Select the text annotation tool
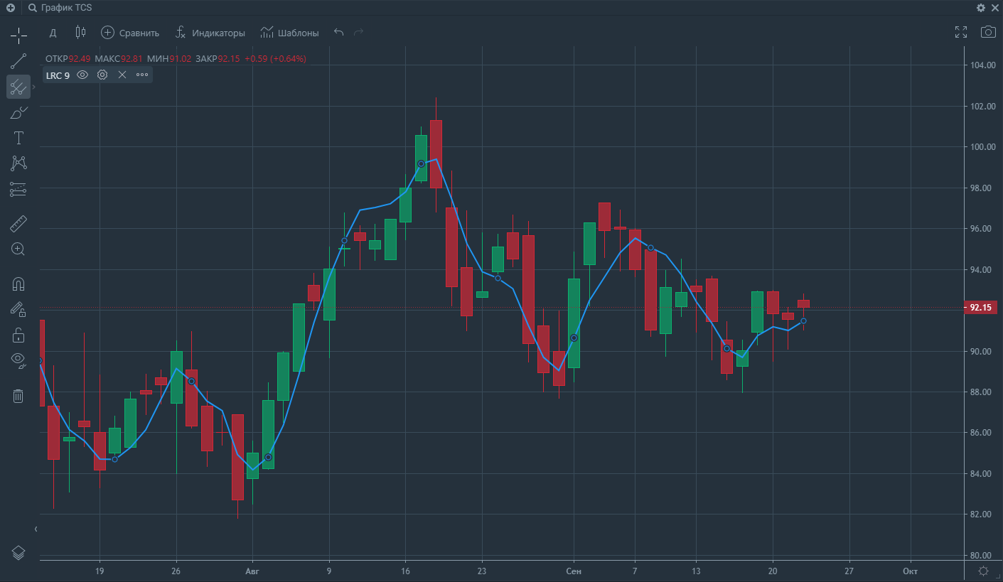 (x=18, y=138)
